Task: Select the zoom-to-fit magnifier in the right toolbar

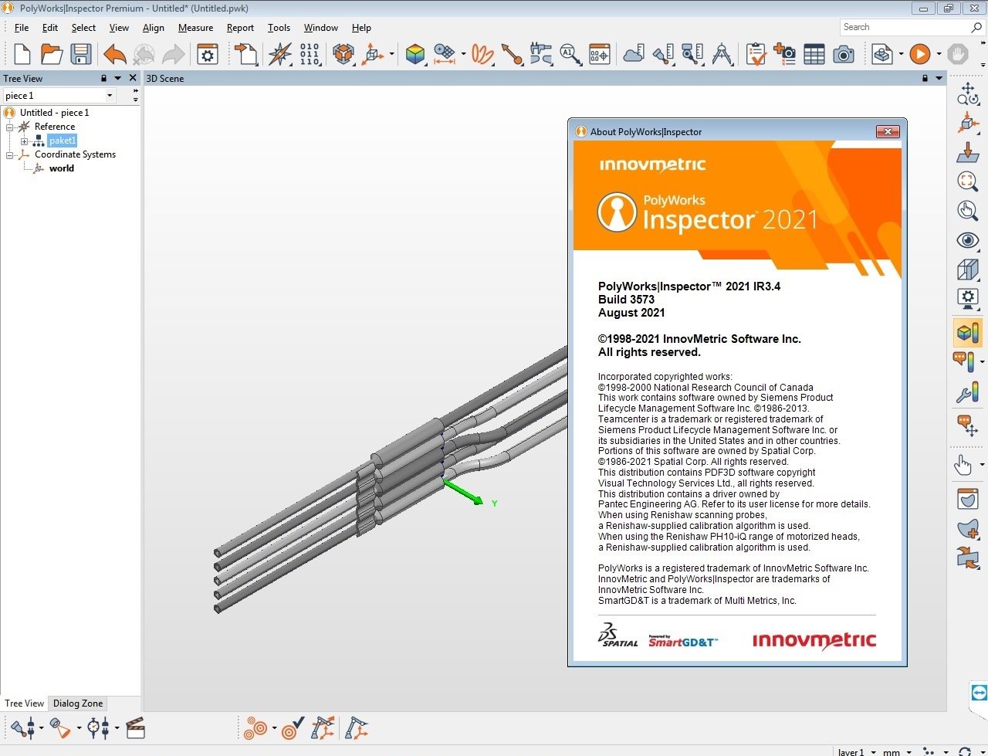Action: click(x=967, y=181)
